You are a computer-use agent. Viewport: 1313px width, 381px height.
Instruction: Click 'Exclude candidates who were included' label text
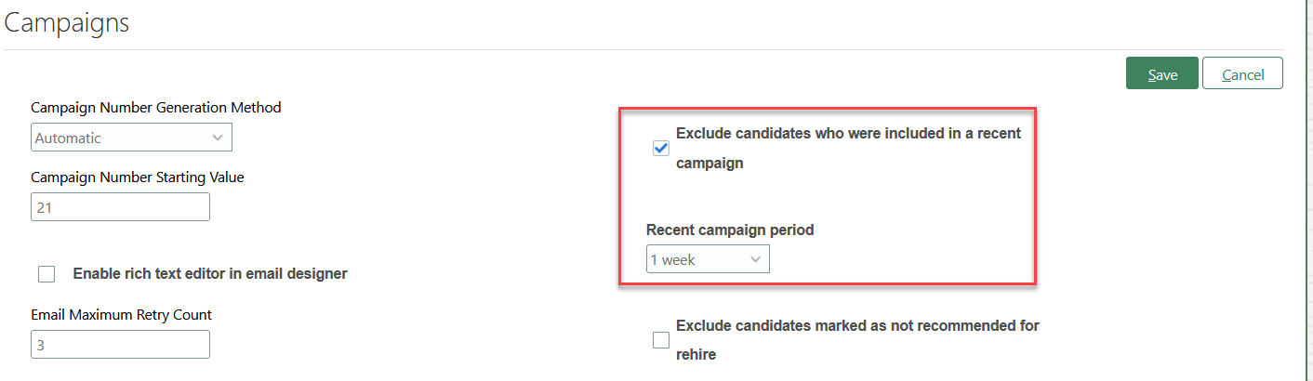[x=848, y=134]
